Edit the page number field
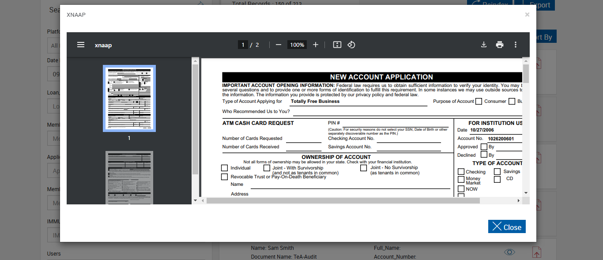603x260 pixels. click(243, 45)
